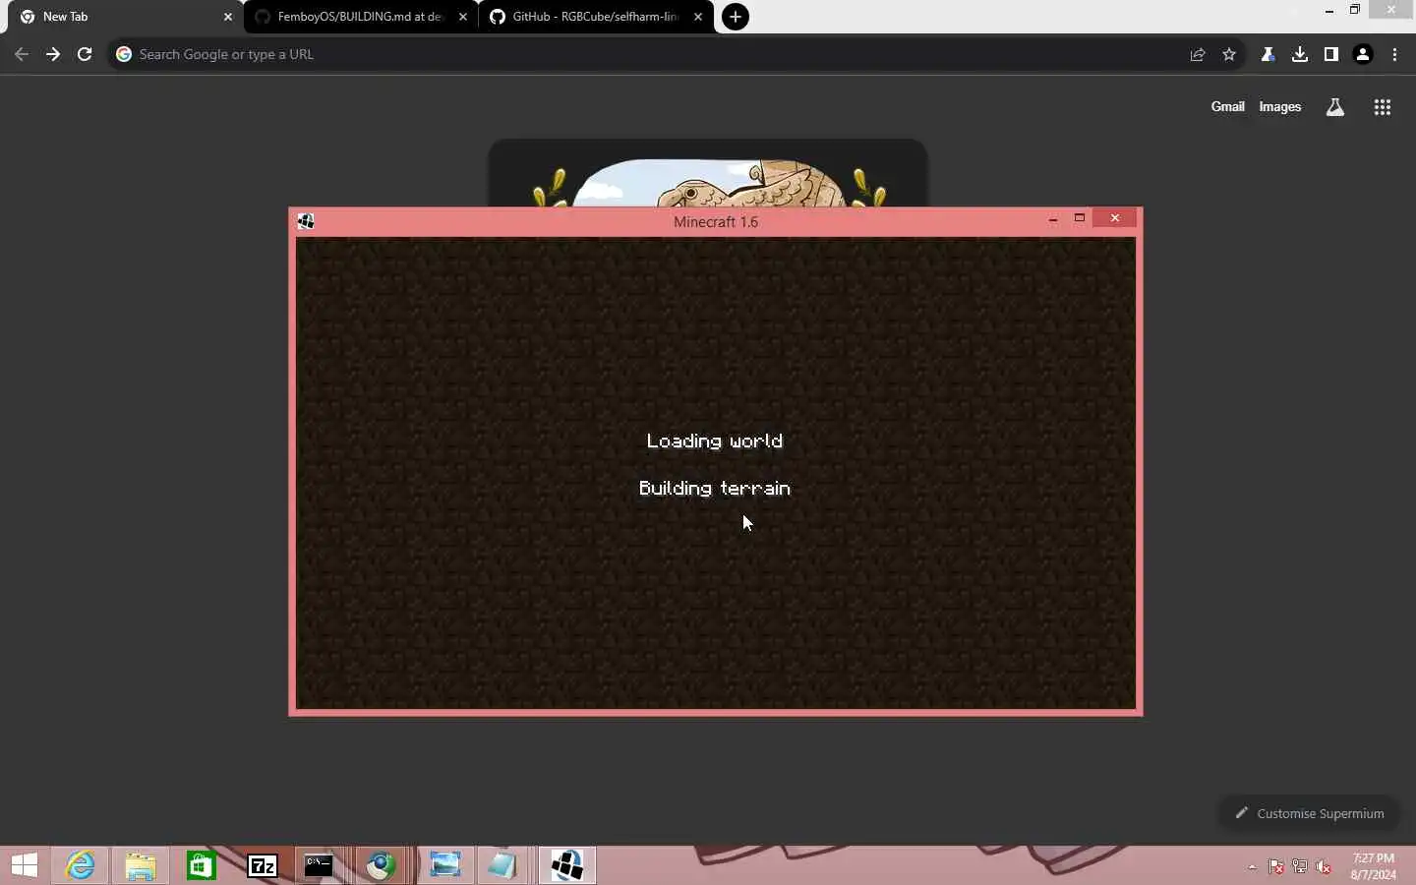
Task: Click the 'Building terrain' text
Action: (715, 489)
